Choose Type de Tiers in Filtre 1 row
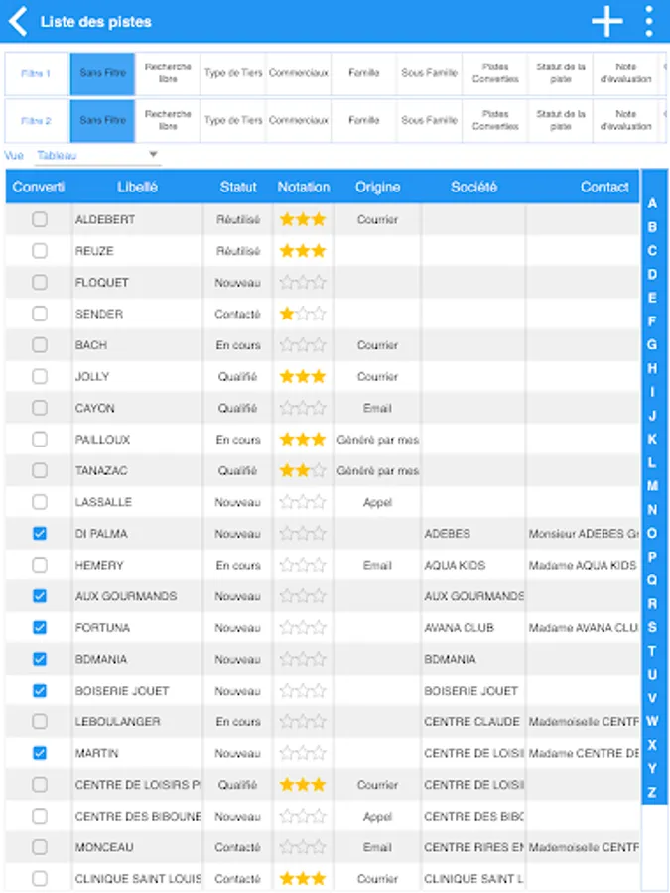The image size is (670, 893). 233,73
